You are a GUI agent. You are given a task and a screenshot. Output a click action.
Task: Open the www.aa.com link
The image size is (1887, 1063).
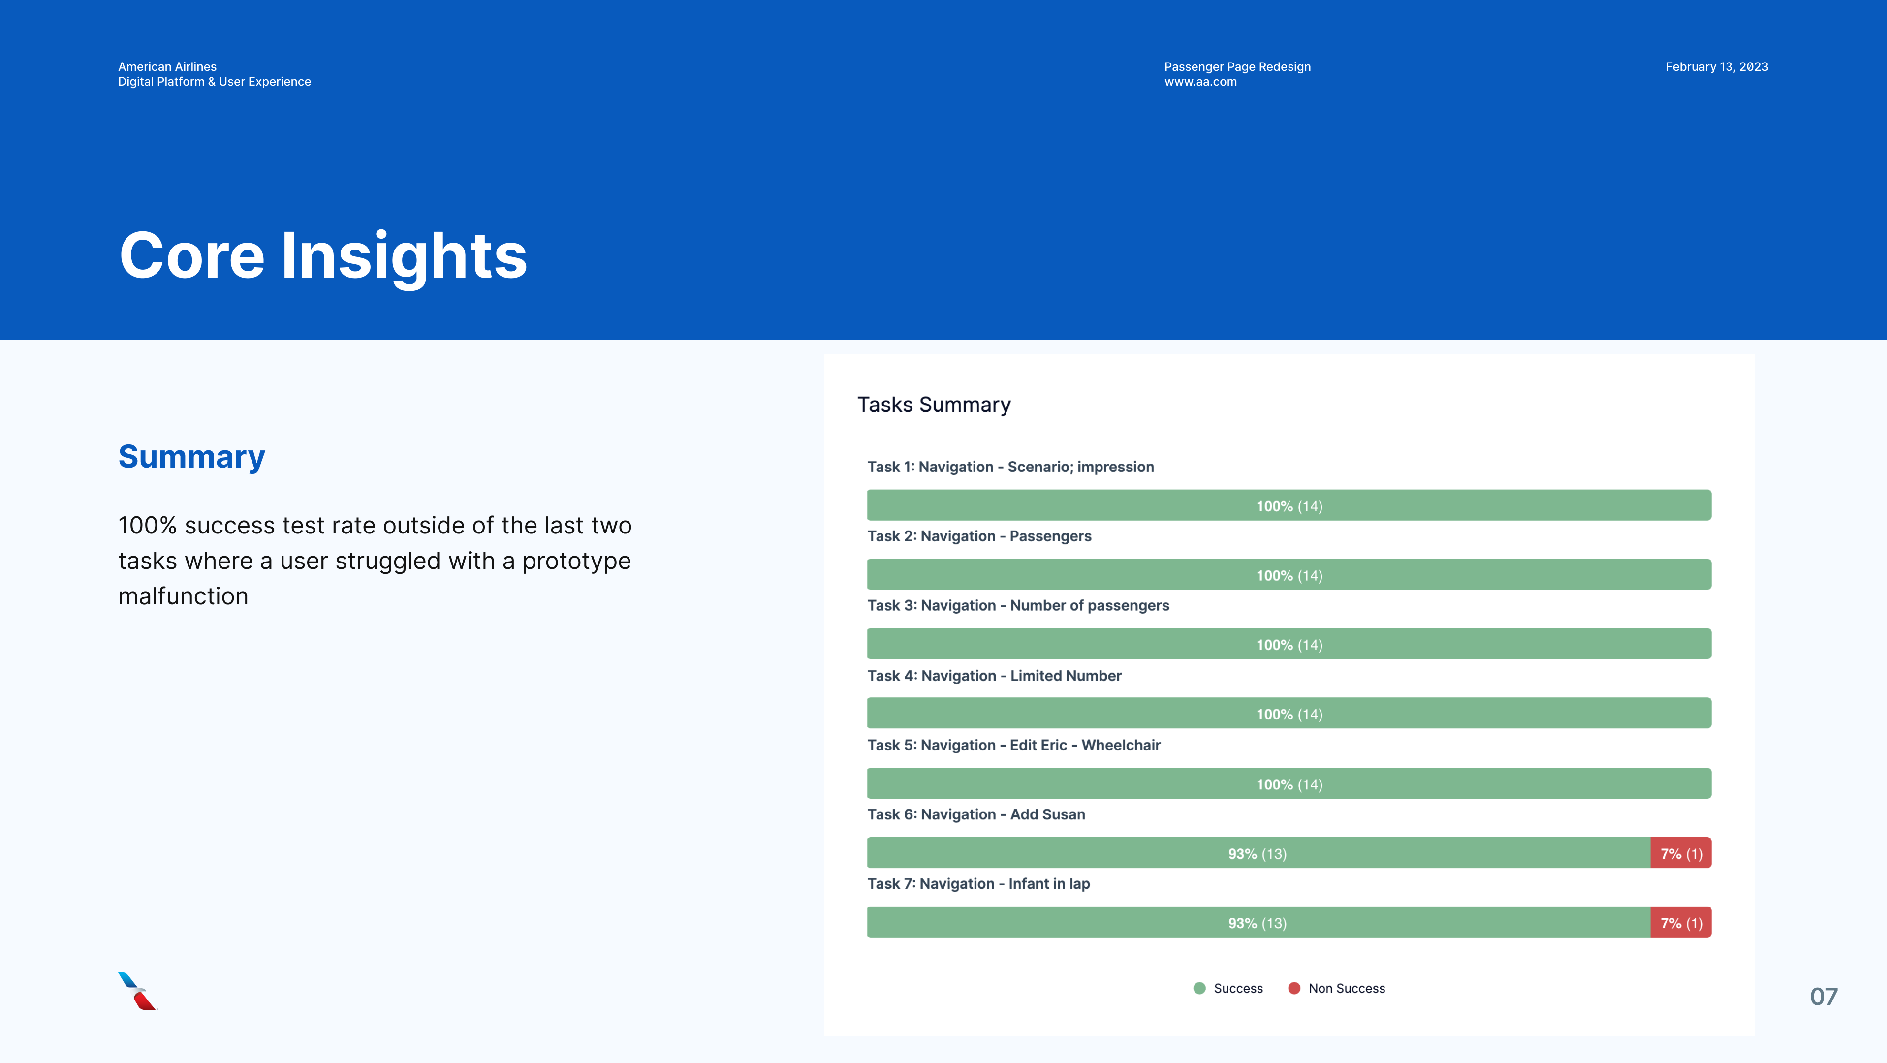1200,82
